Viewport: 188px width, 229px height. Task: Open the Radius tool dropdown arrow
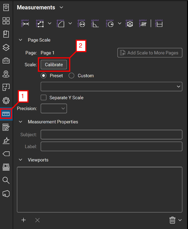[x=120, y=24]
